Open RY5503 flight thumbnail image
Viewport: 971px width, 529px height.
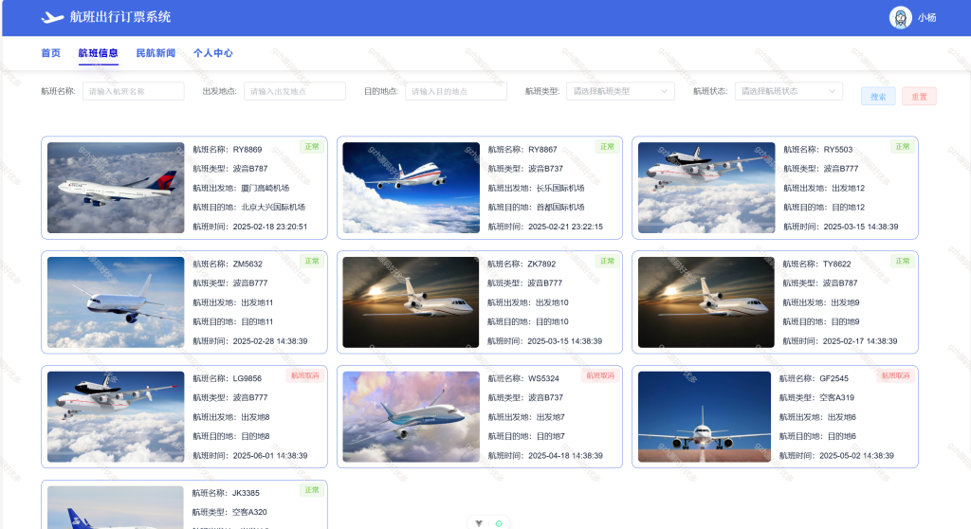coord(706,188)
